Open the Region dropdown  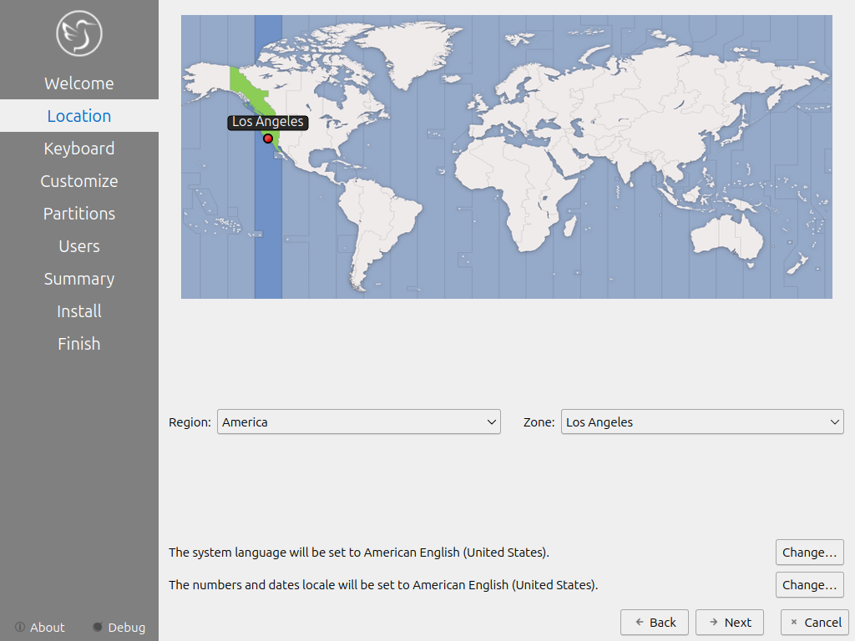point(358,422)
